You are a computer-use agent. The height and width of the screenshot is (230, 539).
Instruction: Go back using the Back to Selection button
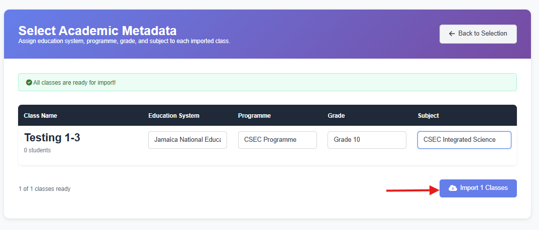478,34
